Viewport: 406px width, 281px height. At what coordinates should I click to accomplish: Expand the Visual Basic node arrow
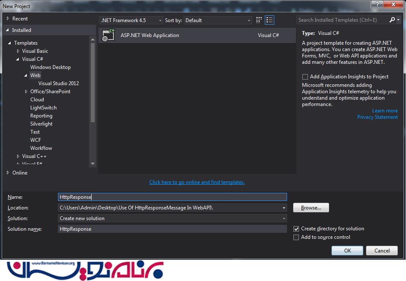(x=18, y=51)
